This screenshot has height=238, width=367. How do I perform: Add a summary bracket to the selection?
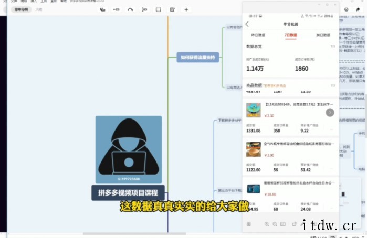(144, 9)
